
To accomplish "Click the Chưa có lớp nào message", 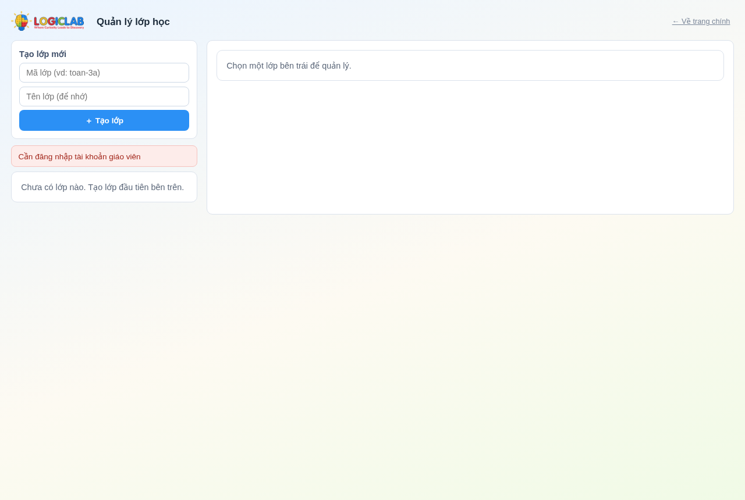I will (104, 187).
